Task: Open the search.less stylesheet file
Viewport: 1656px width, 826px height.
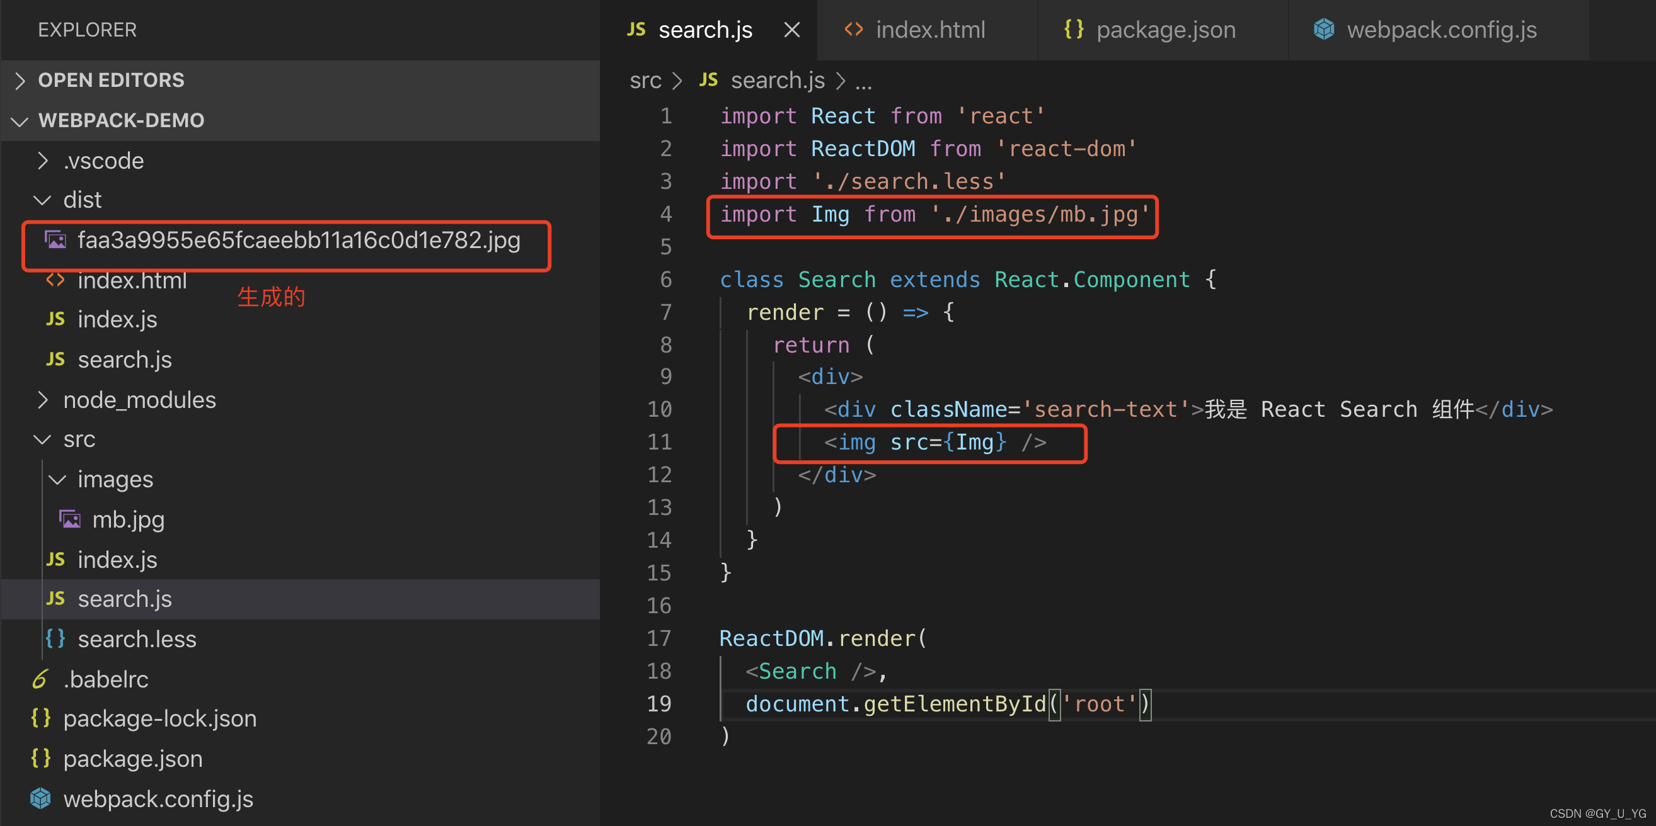Action: 137,639
